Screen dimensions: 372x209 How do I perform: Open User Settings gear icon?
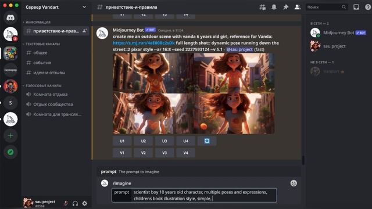click(84, 203)
